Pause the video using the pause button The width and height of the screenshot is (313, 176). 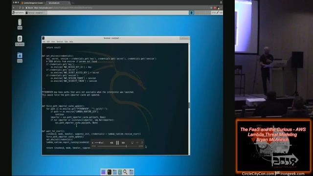tap(117, 143)
